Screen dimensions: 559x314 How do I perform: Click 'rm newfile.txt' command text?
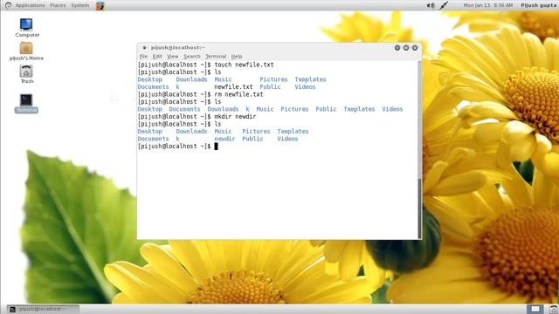238,94
